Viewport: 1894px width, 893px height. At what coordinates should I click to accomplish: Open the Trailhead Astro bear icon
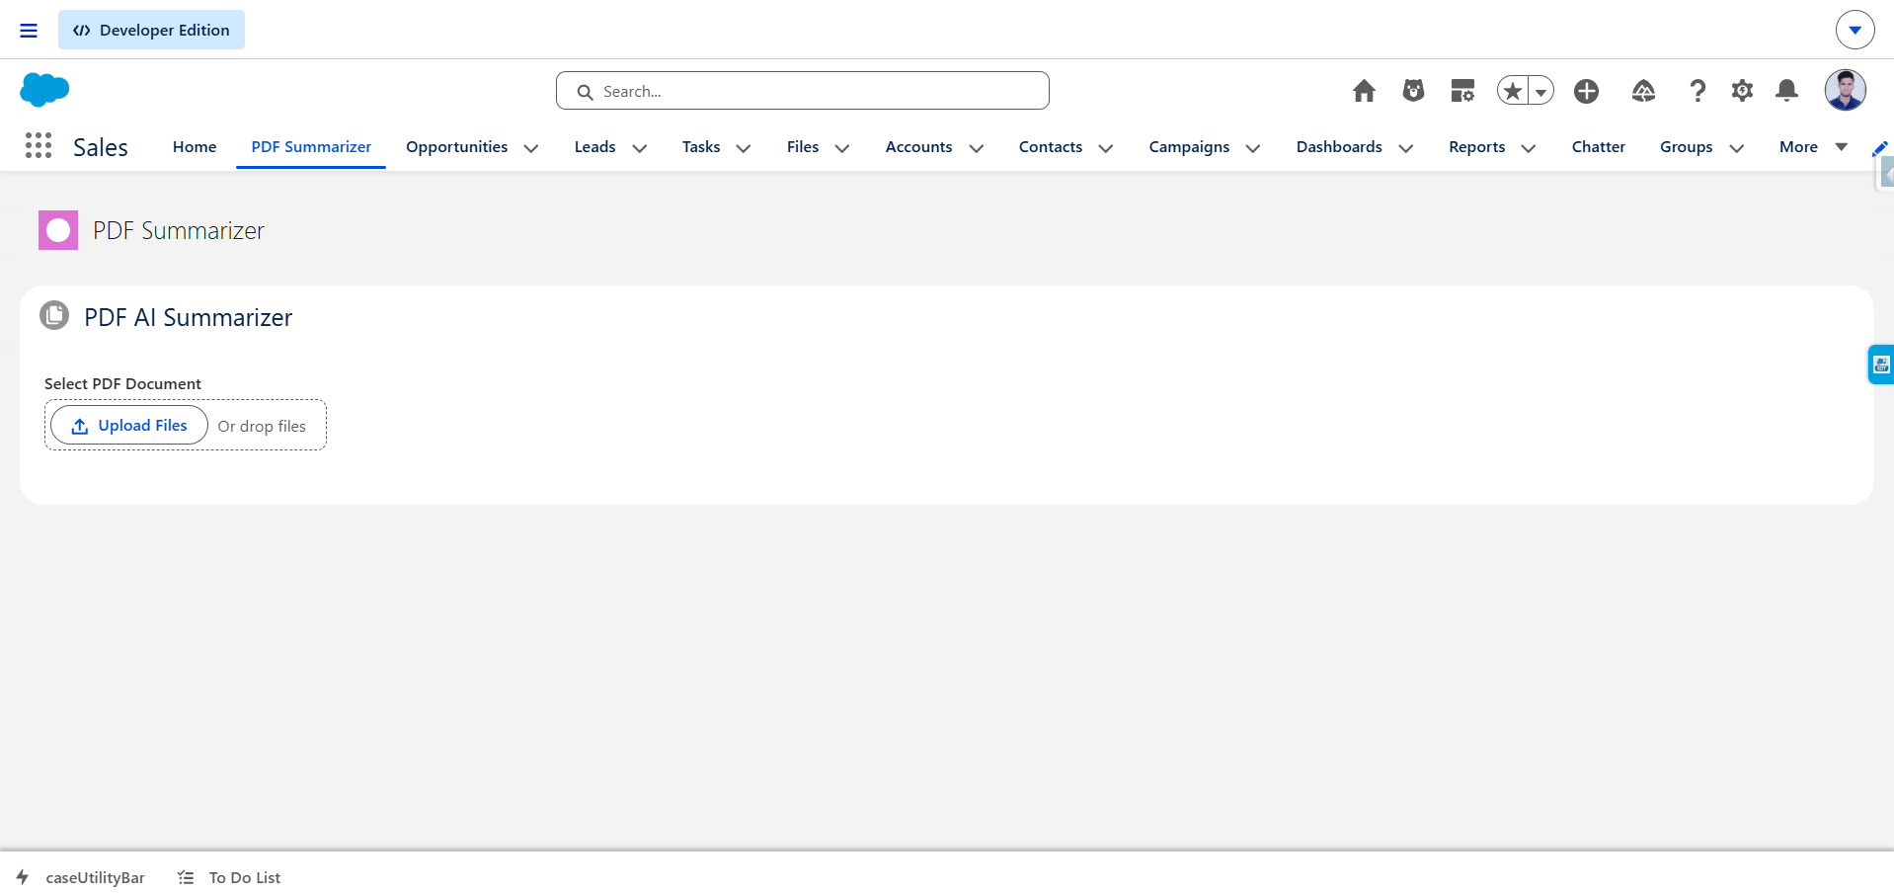pyautogui.click(x=1413, y=91)
